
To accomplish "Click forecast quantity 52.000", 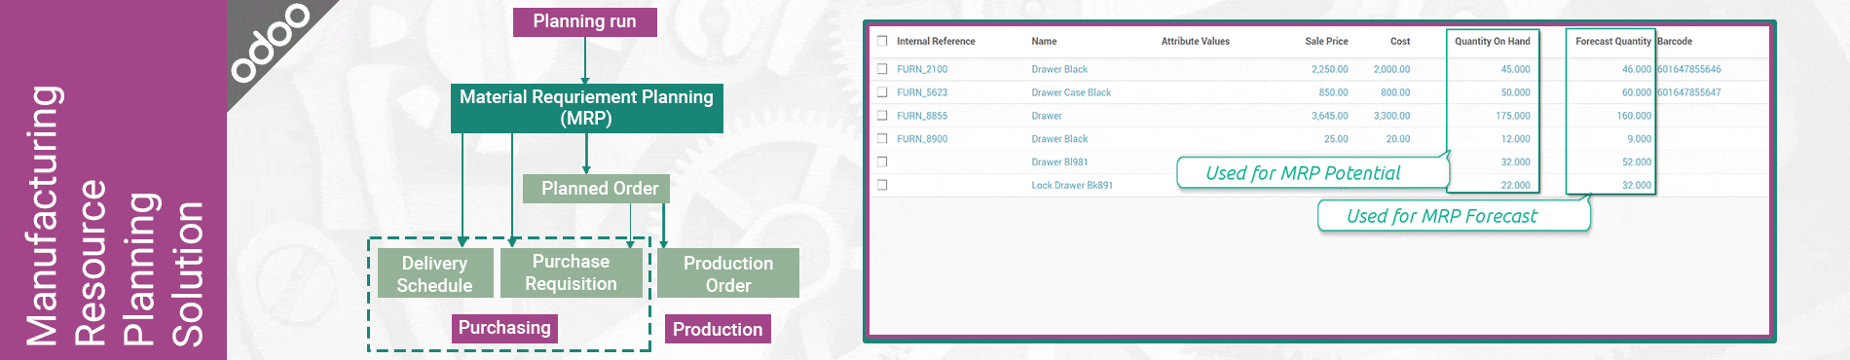I will [x=1637, y=162].
